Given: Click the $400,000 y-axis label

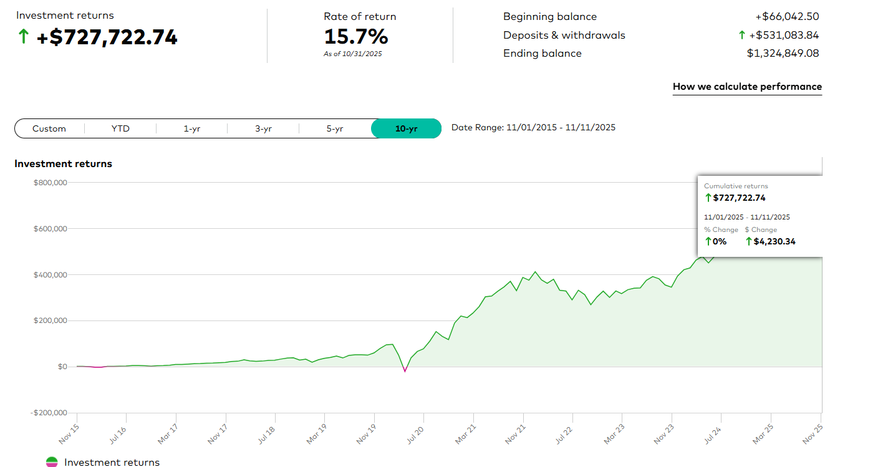Looking at the screenshot, I should pyautogui.click(x=51, y=275).
